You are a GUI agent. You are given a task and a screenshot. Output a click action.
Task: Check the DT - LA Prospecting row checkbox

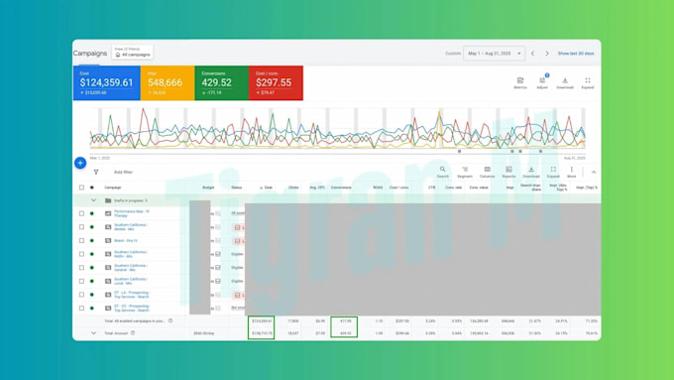coord(81,295)
